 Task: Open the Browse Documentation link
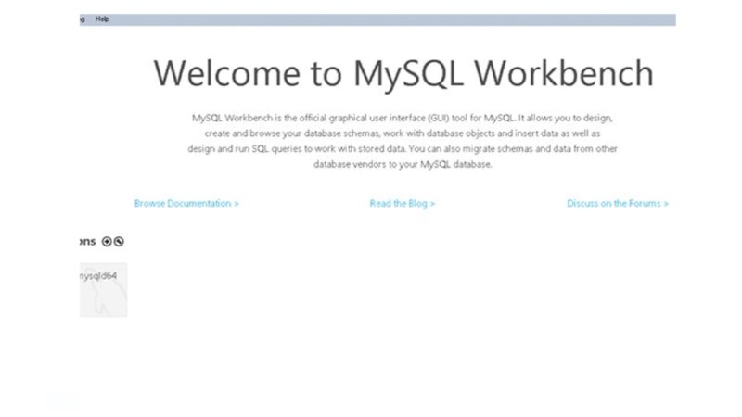[x=187, y=203]
